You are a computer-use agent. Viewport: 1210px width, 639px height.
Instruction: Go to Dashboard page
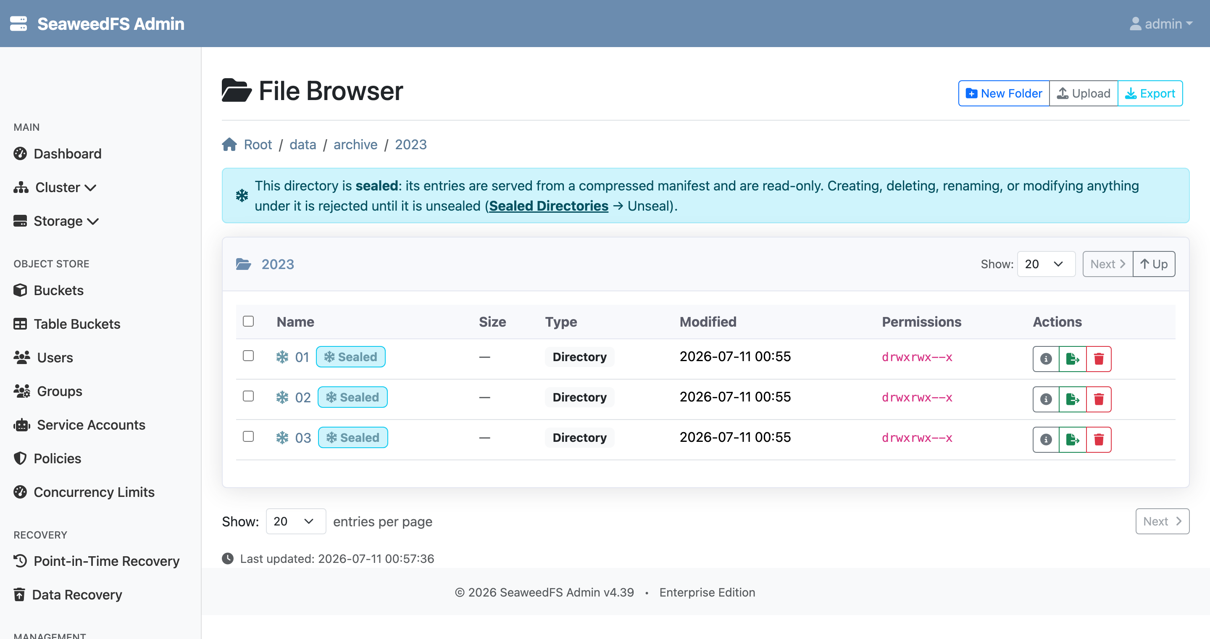point(57,153)
